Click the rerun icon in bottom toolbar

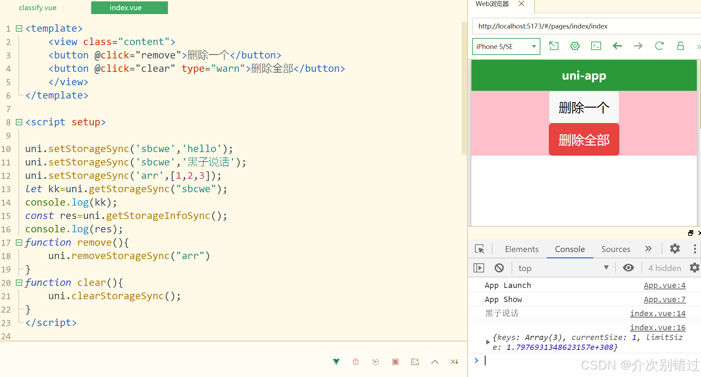[376, 362]
